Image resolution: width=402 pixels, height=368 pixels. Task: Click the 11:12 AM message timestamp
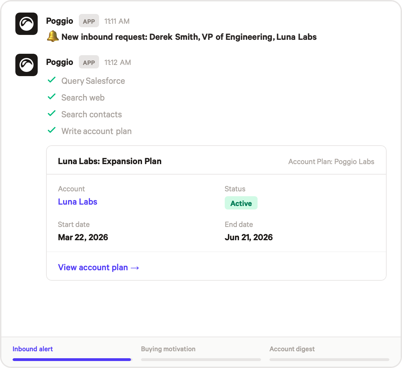click(x=118, y=62)
